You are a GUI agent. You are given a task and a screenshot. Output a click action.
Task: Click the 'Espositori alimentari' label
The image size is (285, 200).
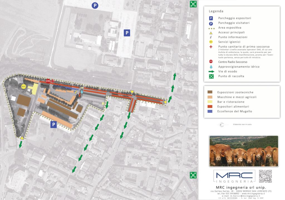click(233, 107)
